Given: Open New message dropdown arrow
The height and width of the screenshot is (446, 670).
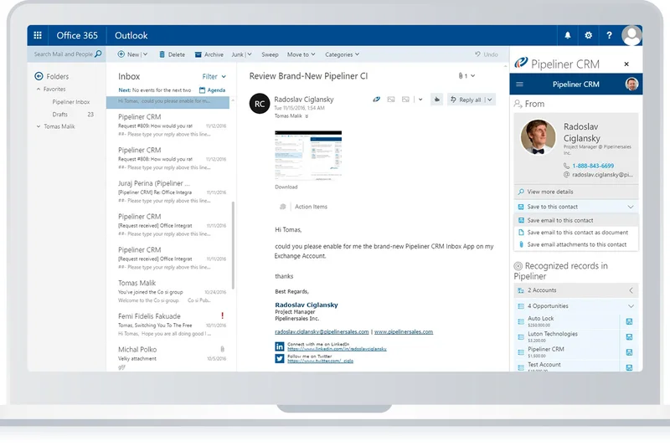Looking at the screenshot, I should tap(145, 54).
